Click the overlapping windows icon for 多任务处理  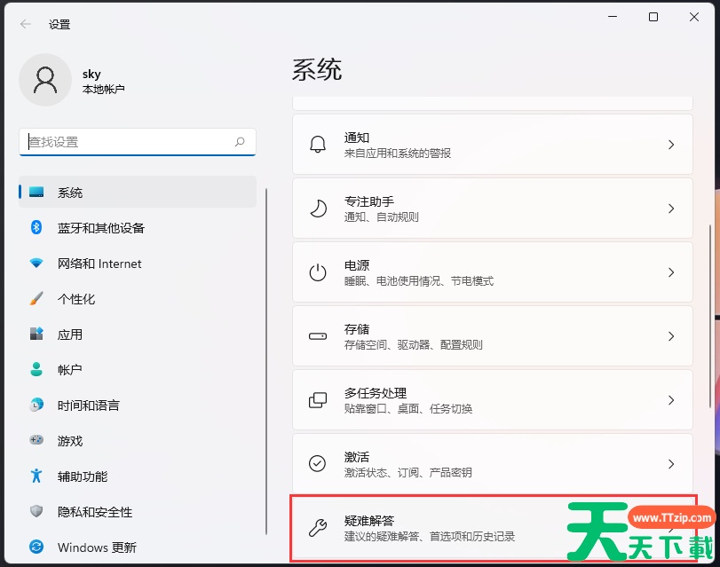318,400
